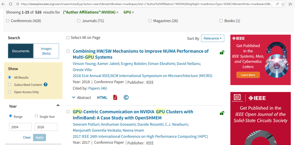Open author Neena Imam

point(133,130)
